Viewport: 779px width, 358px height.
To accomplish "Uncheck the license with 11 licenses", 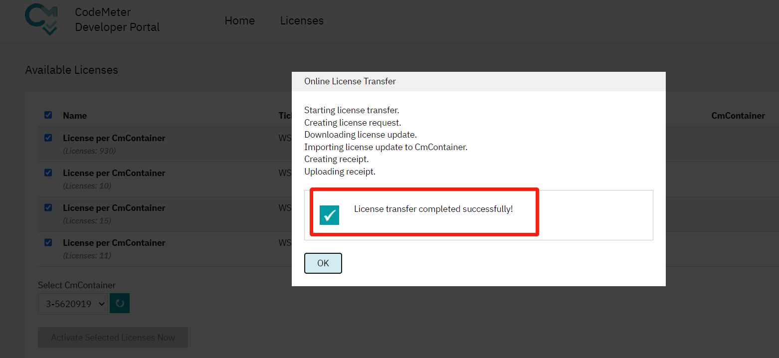I will 48,242.
